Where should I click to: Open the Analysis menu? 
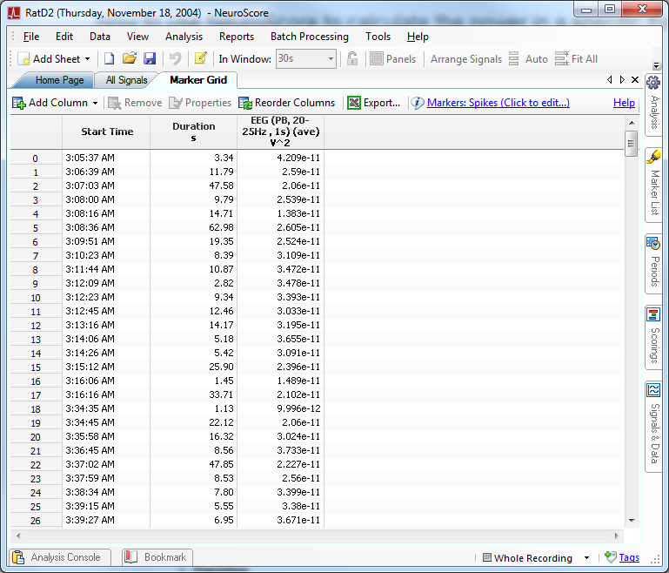184,37
